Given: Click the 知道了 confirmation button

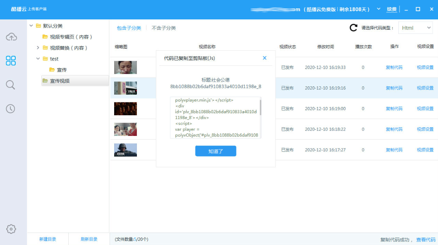Looking at the screenshot, I should (215, 151).
